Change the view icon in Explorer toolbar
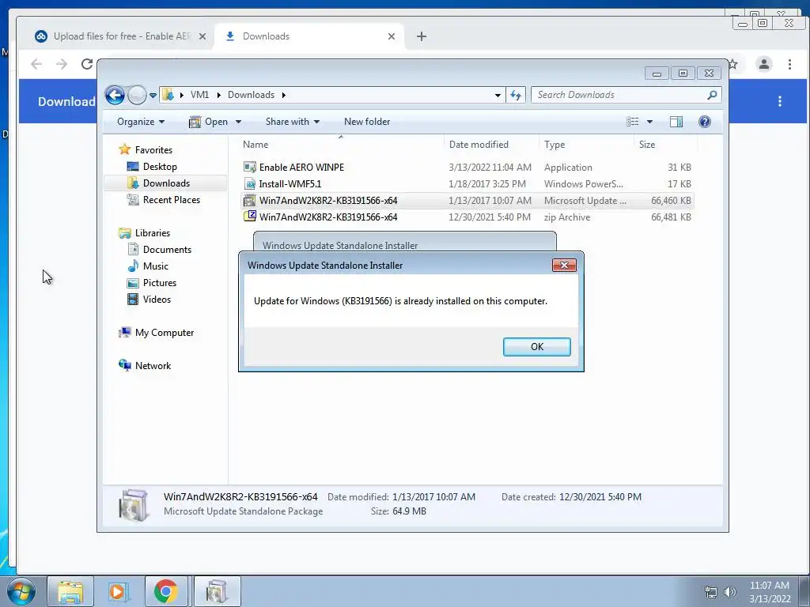The image size is (810, 607). click(632, 122)
